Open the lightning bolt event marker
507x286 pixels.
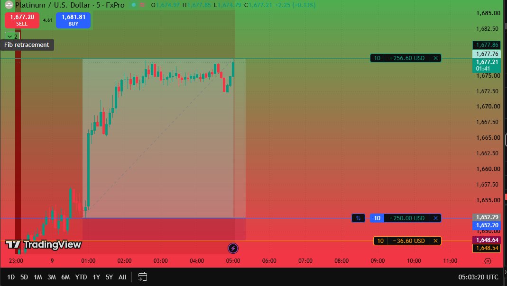[233, 248]
